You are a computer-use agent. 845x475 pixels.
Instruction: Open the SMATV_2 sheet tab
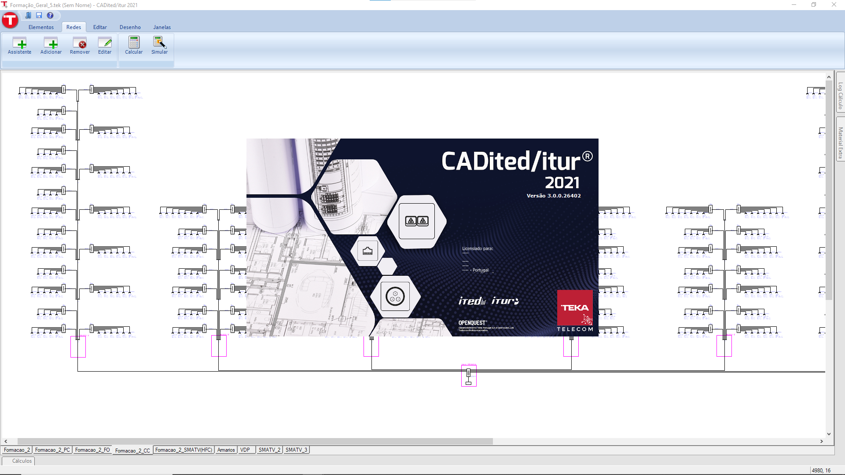[x=269, y=450]
